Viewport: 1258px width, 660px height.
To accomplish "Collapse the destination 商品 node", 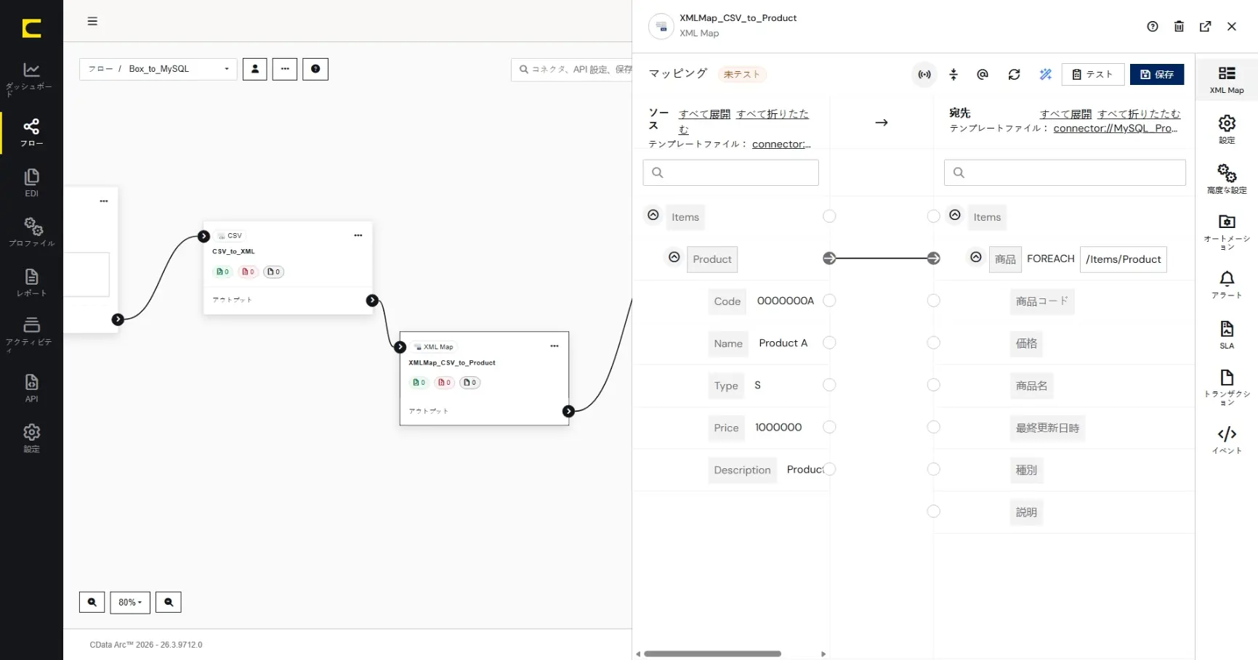I will pyautogui.click(x=976, y=258).
